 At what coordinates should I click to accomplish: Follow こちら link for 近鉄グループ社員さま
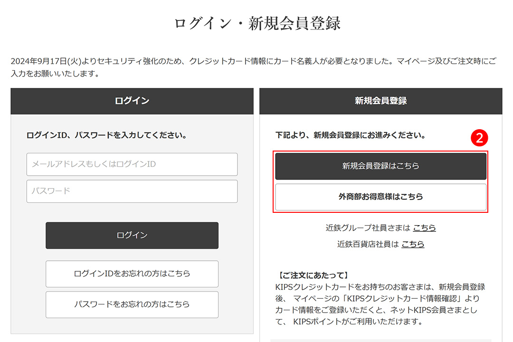[424, 228]
